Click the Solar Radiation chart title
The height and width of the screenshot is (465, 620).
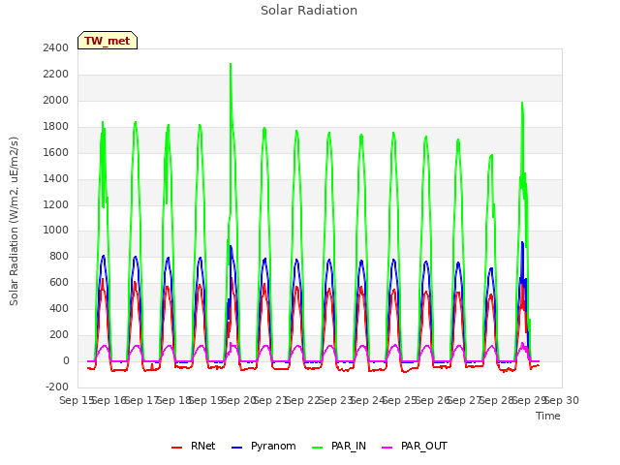(309, 11)
